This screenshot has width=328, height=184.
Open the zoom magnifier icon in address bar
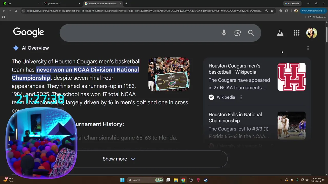coord(266,11)
